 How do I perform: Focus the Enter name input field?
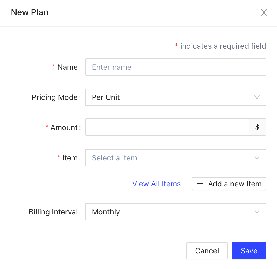pyautogui.click(x=175, y=67)
